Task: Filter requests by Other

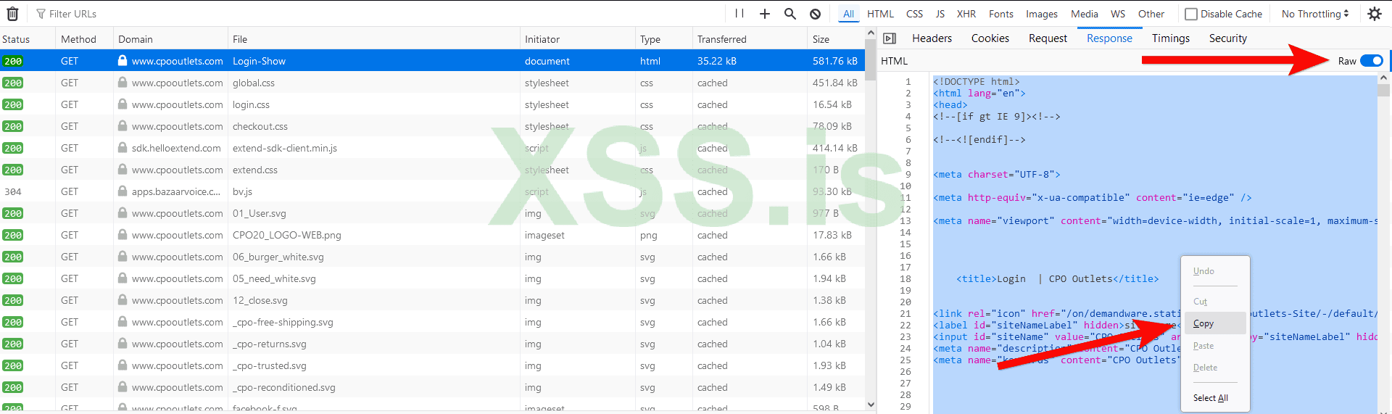Action: (x=1151, y=14)
